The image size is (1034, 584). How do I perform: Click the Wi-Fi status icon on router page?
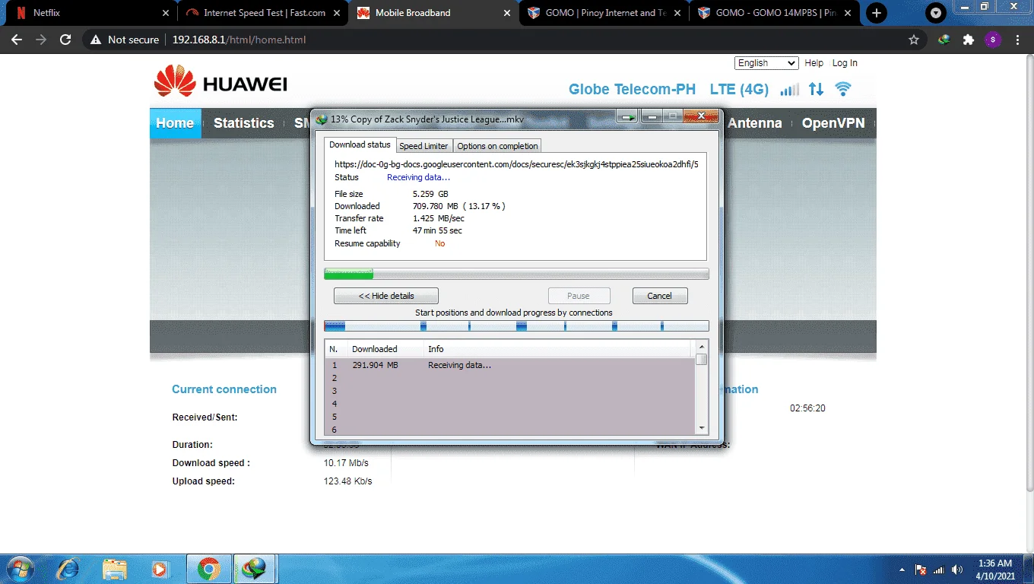pyautogui.click(x=842, y=89)
